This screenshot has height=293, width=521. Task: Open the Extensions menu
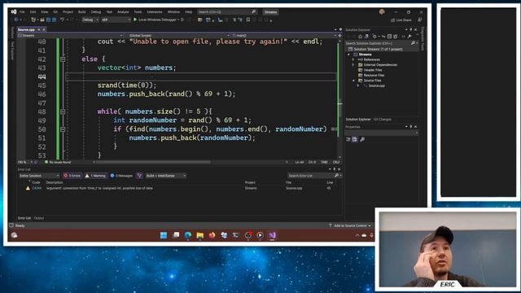pos(155,11)
